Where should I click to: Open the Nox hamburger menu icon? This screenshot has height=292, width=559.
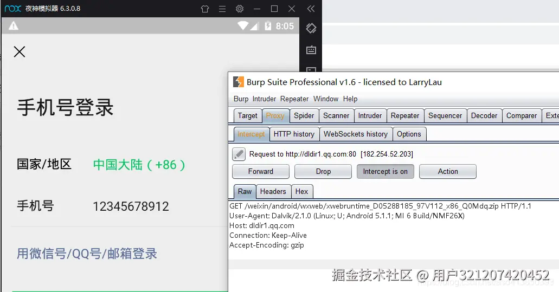point(222,9)
